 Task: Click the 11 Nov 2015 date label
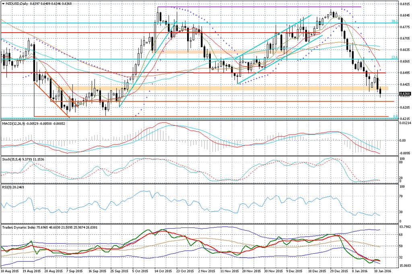229,271
